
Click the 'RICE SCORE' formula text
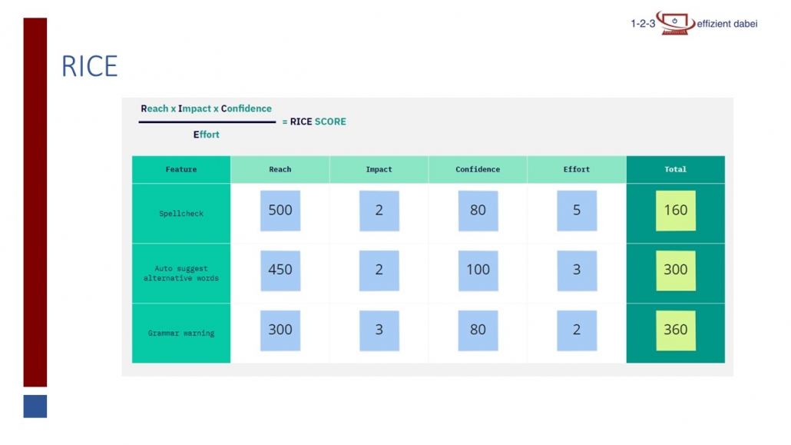[x=318, y=121]
